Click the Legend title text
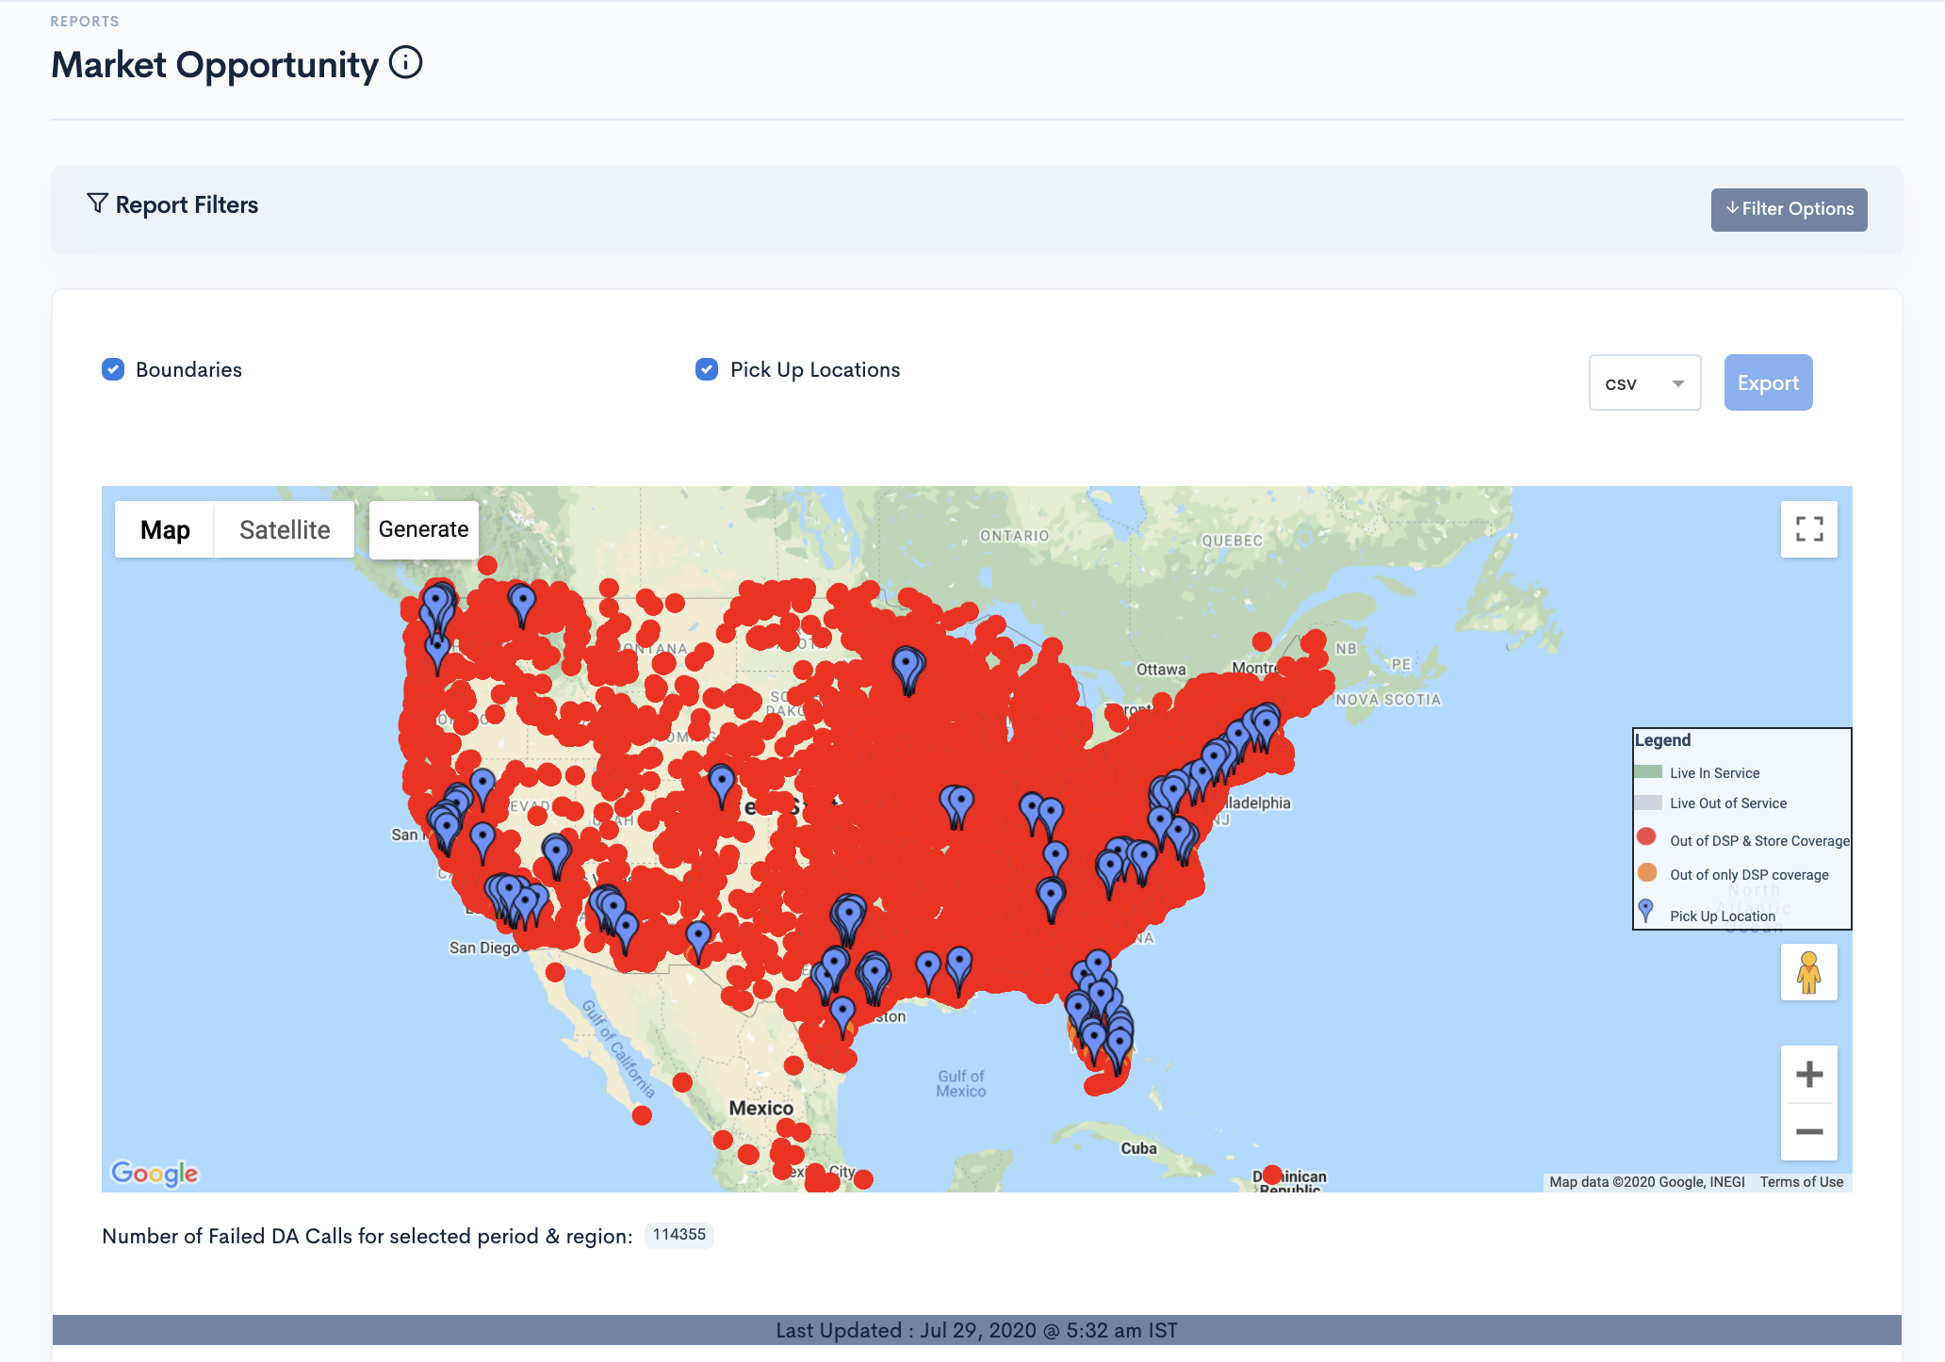 [1662, 740]
